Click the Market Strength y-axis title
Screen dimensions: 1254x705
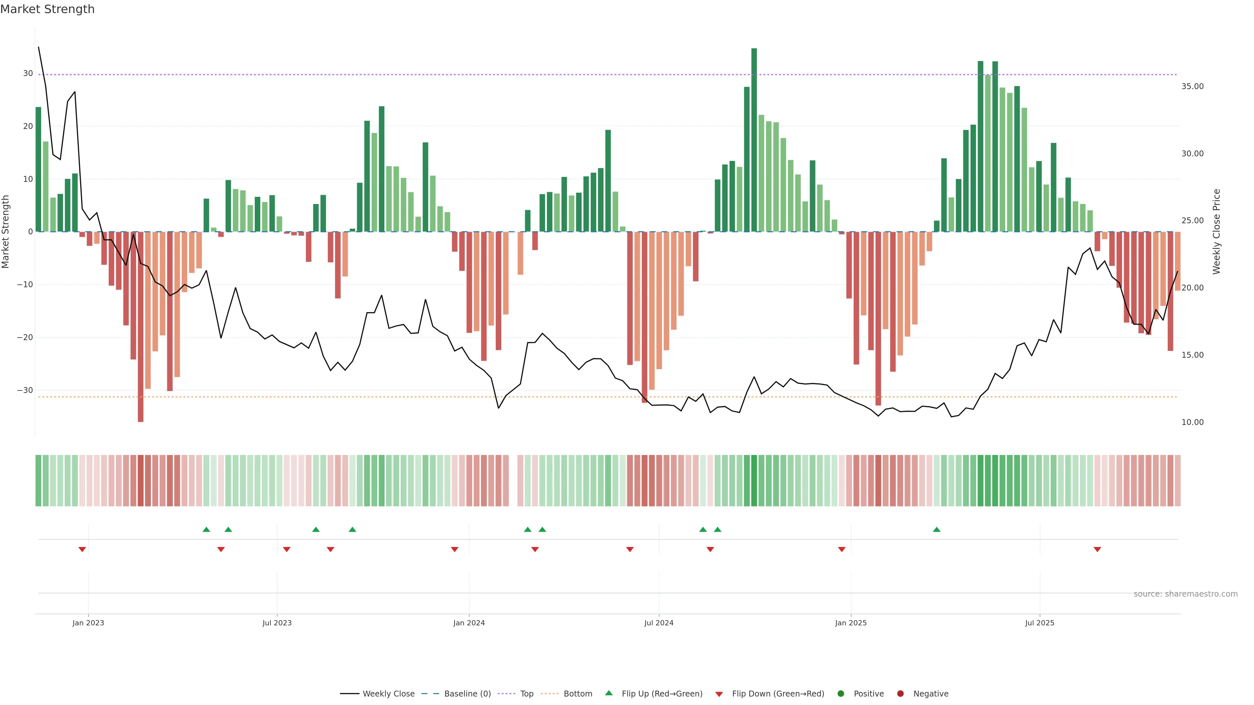(6, 232)
